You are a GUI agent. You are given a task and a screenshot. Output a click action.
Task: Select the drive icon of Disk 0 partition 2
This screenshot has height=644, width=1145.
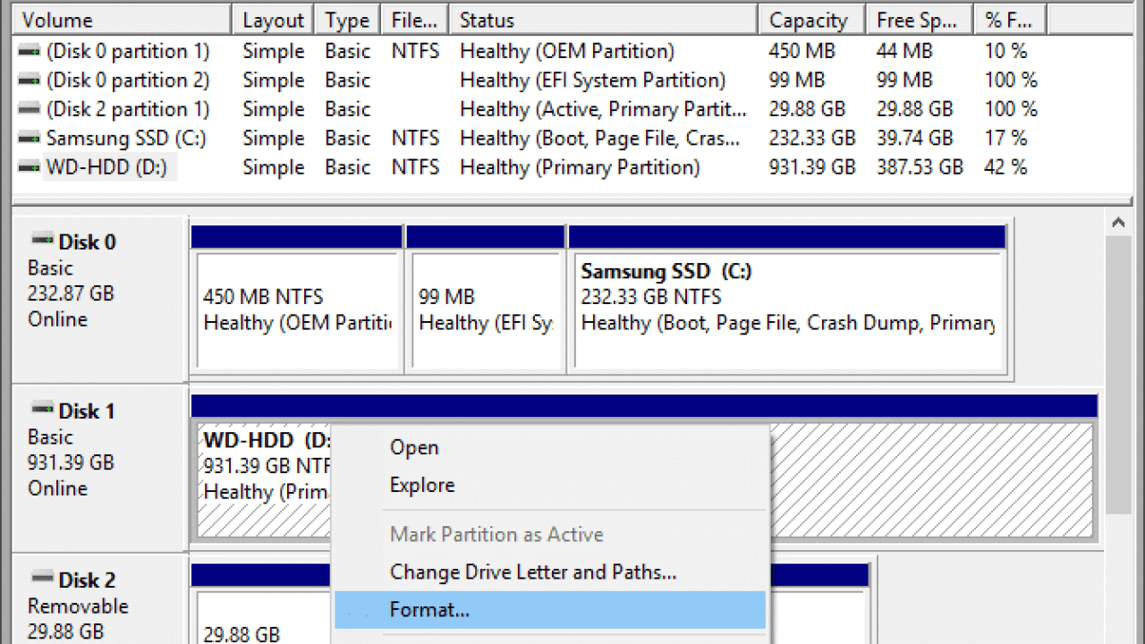(30, 80)
